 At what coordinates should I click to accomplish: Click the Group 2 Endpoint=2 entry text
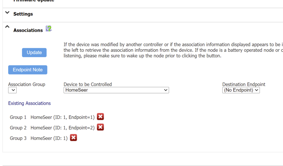pyautogui.click(x=63, y=128)
